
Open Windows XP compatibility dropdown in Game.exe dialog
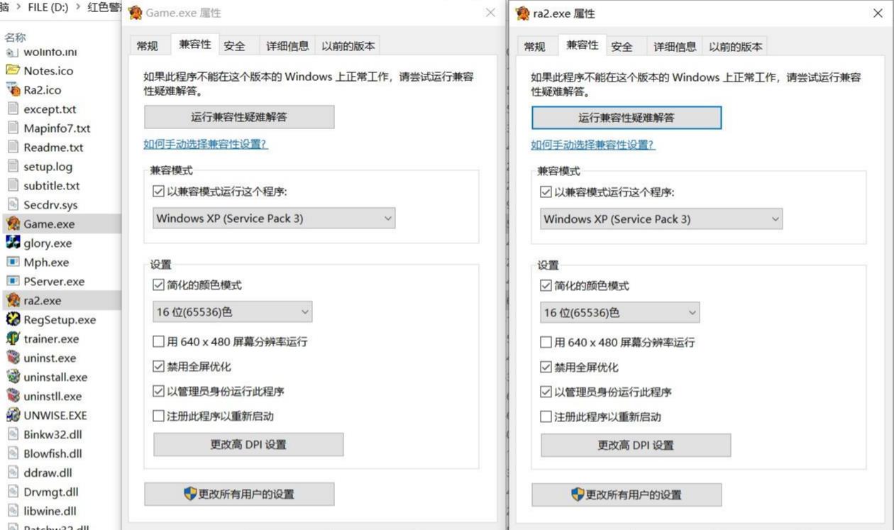pos(274,219)
